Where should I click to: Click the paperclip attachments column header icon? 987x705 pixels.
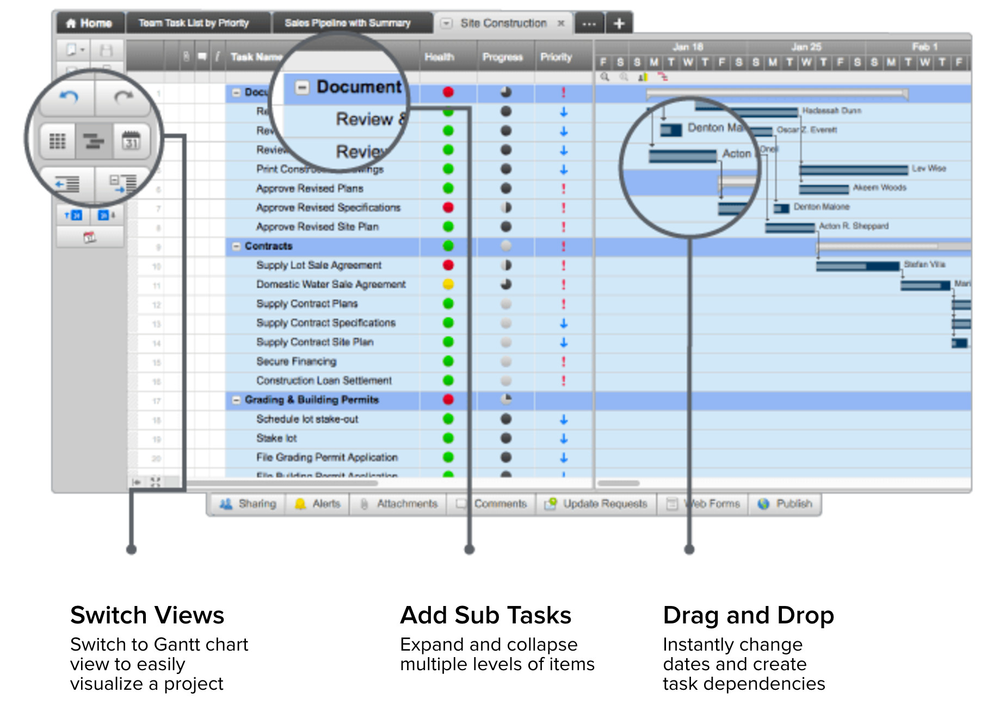pyautogui.click(x=186, y=57)
